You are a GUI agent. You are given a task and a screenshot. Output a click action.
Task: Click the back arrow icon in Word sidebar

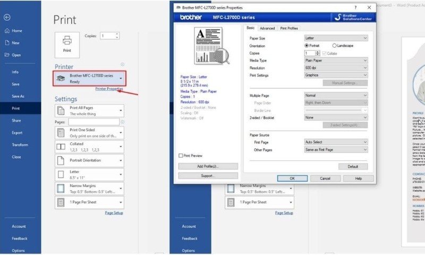[x=7, y=18]
